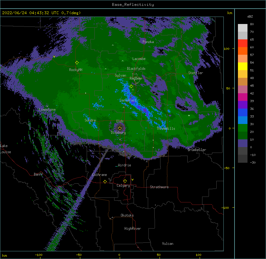Click the Okotoks town label
This screenshot has height=259, width=266.
pyautogui.click(x=127, y=215)
